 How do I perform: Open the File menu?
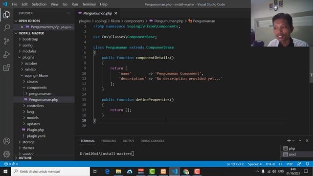[x=14, y=4]
